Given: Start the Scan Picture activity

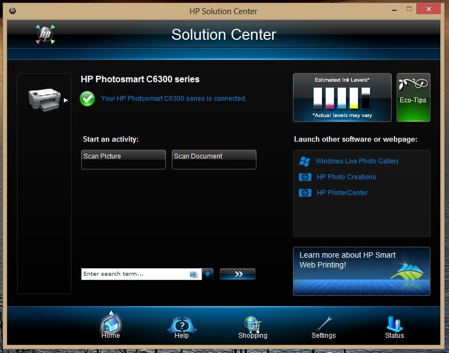Looking at the screenshot, I should (123, 160).
